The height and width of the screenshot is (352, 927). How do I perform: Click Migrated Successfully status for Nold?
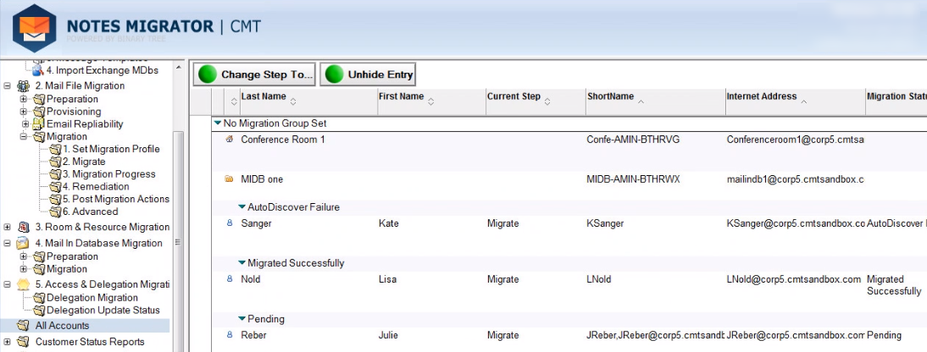tap(894, 284)
